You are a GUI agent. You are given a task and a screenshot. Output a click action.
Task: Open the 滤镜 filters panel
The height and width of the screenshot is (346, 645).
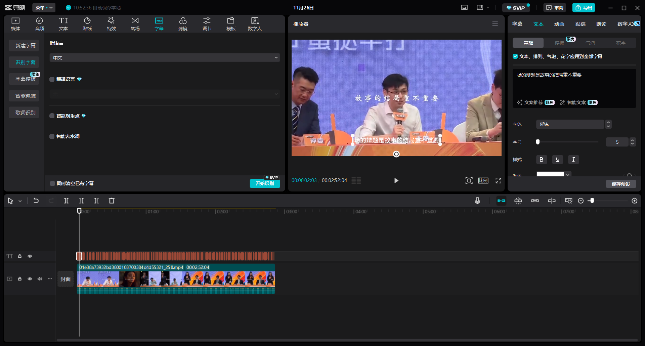(183, 24)
